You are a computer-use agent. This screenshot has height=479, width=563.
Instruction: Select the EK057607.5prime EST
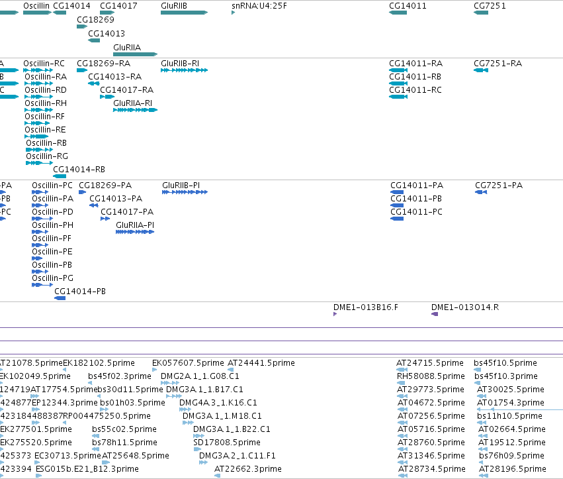tap(154, 370)
